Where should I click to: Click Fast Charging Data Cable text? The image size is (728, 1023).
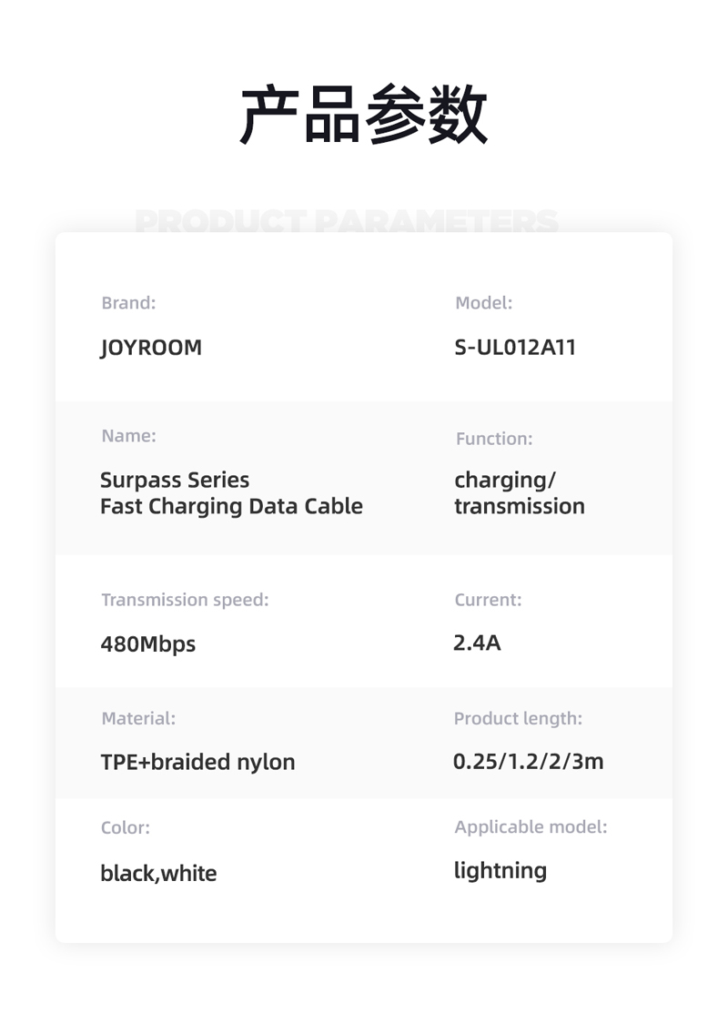tap(231, 506)
